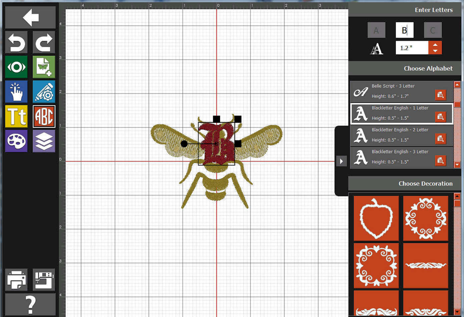Click the Choose Decoration heading

425,184
